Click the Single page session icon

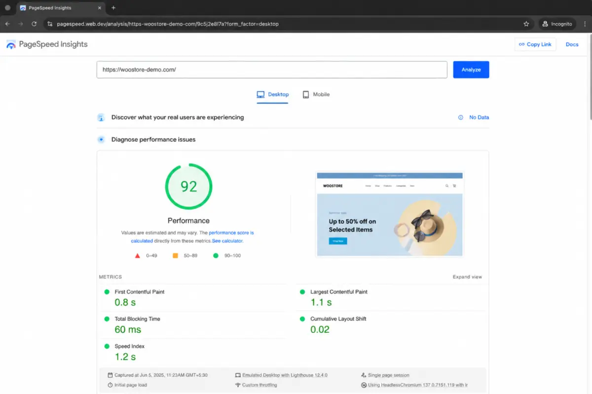(x=364, y=375)
